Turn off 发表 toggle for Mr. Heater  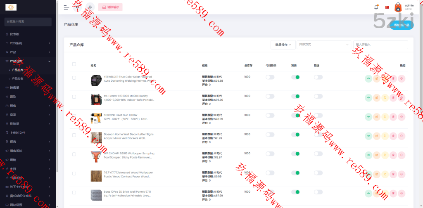click(295, 96)
